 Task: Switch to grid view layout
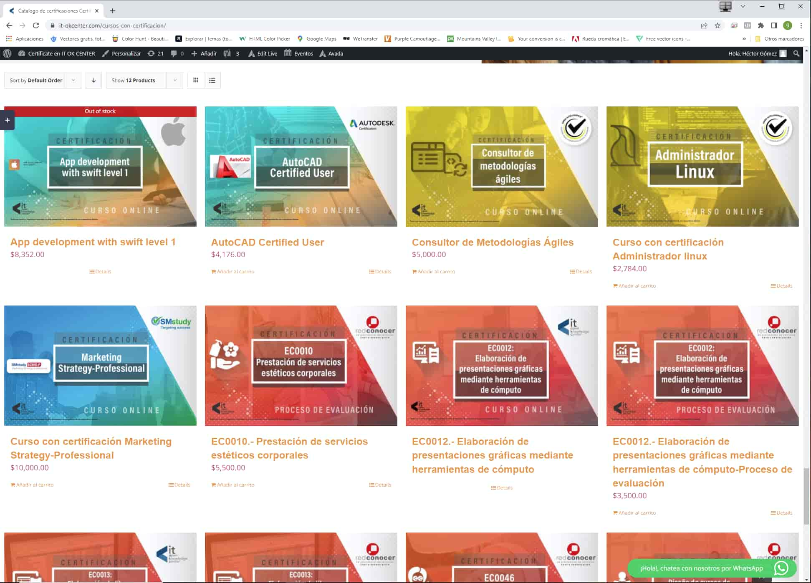click(x=195, y=80)
